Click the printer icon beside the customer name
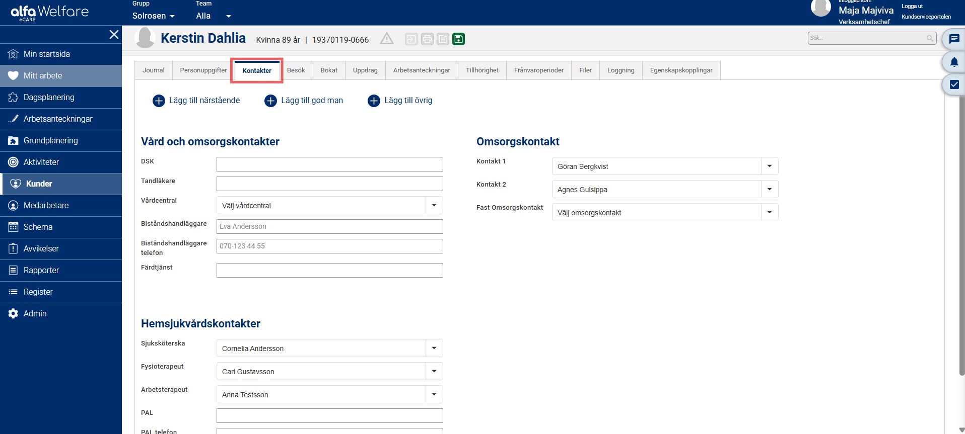 427,39
